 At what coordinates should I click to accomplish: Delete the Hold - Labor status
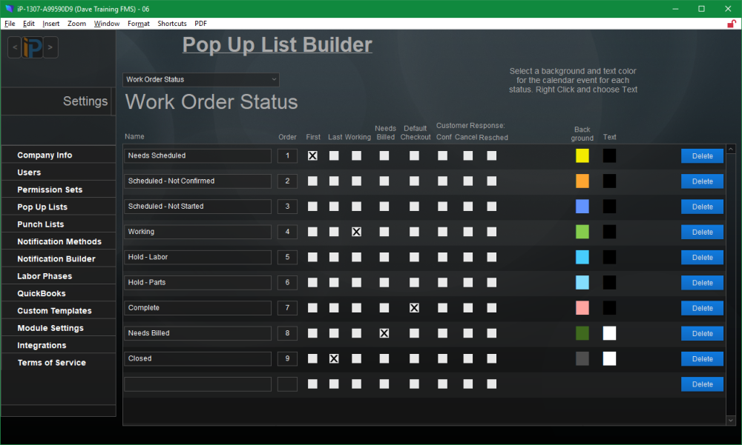click(x=702, y=257)
